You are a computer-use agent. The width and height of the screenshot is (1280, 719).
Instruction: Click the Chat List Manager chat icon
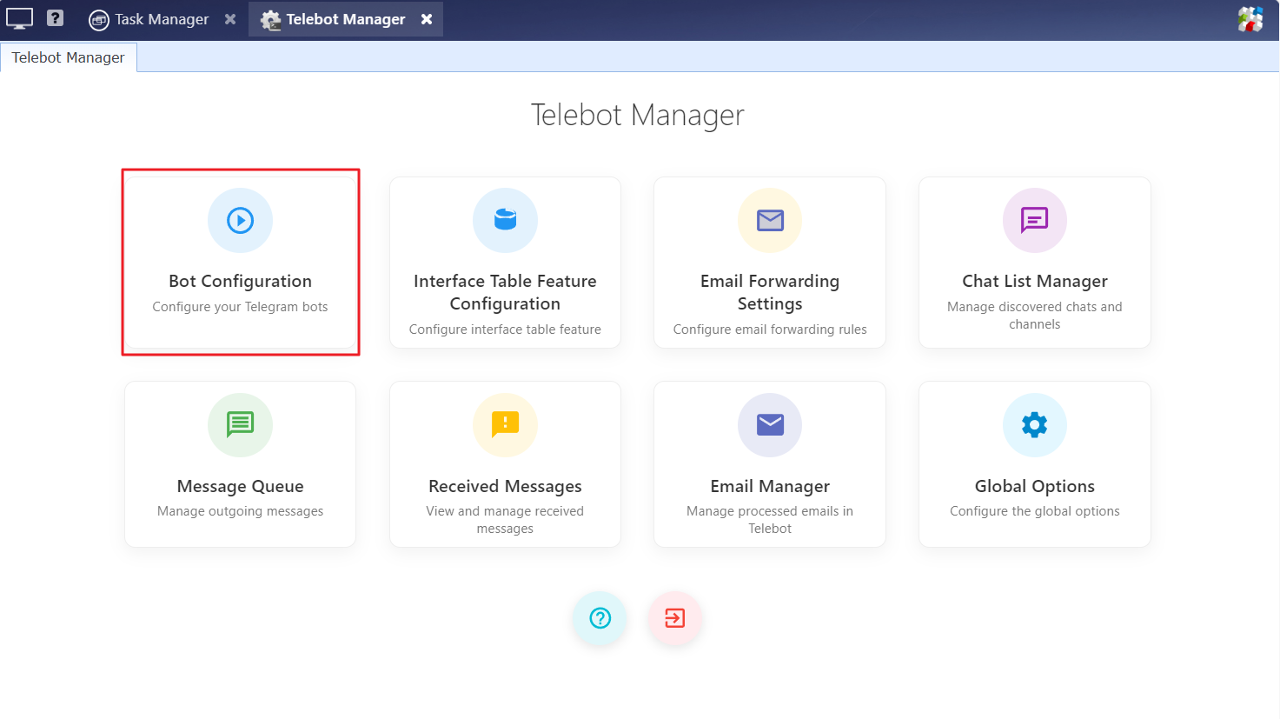tap(1034, 220)
